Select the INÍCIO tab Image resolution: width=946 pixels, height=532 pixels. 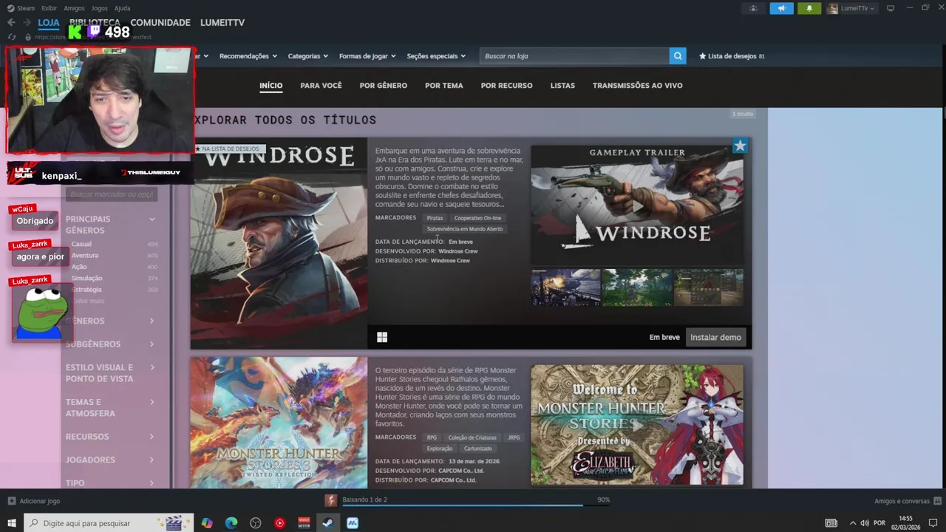pyautogui.click(x=270, y=86)
